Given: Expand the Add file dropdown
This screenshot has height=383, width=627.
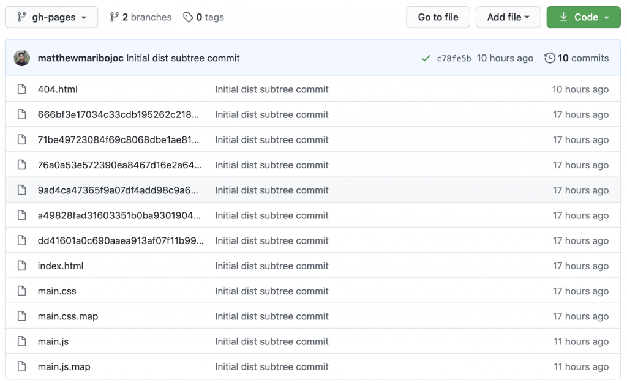Looking at the screenshot, I should point(508,17).
